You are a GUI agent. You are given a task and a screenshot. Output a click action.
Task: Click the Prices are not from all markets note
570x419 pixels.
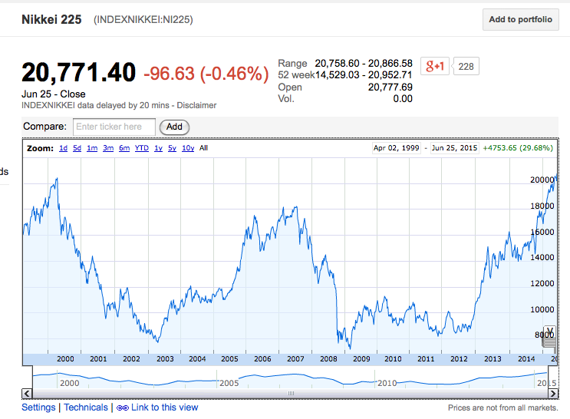click(502, 407)
